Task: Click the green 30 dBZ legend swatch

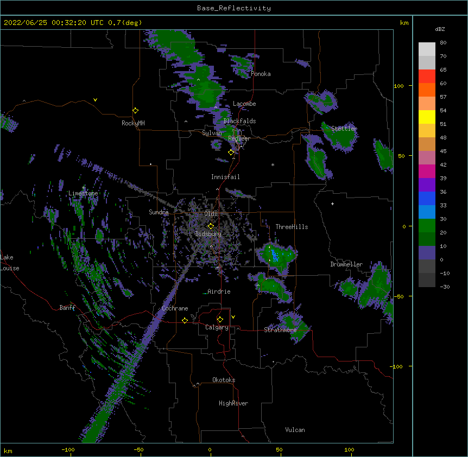Action: click(x=427, y=226)
